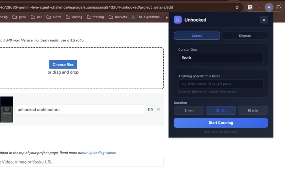Click the Unhooked purple U logo

178,20
